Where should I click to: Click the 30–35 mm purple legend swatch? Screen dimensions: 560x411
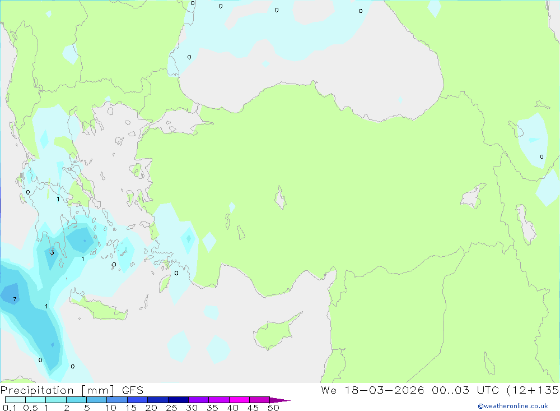[199, 400]
